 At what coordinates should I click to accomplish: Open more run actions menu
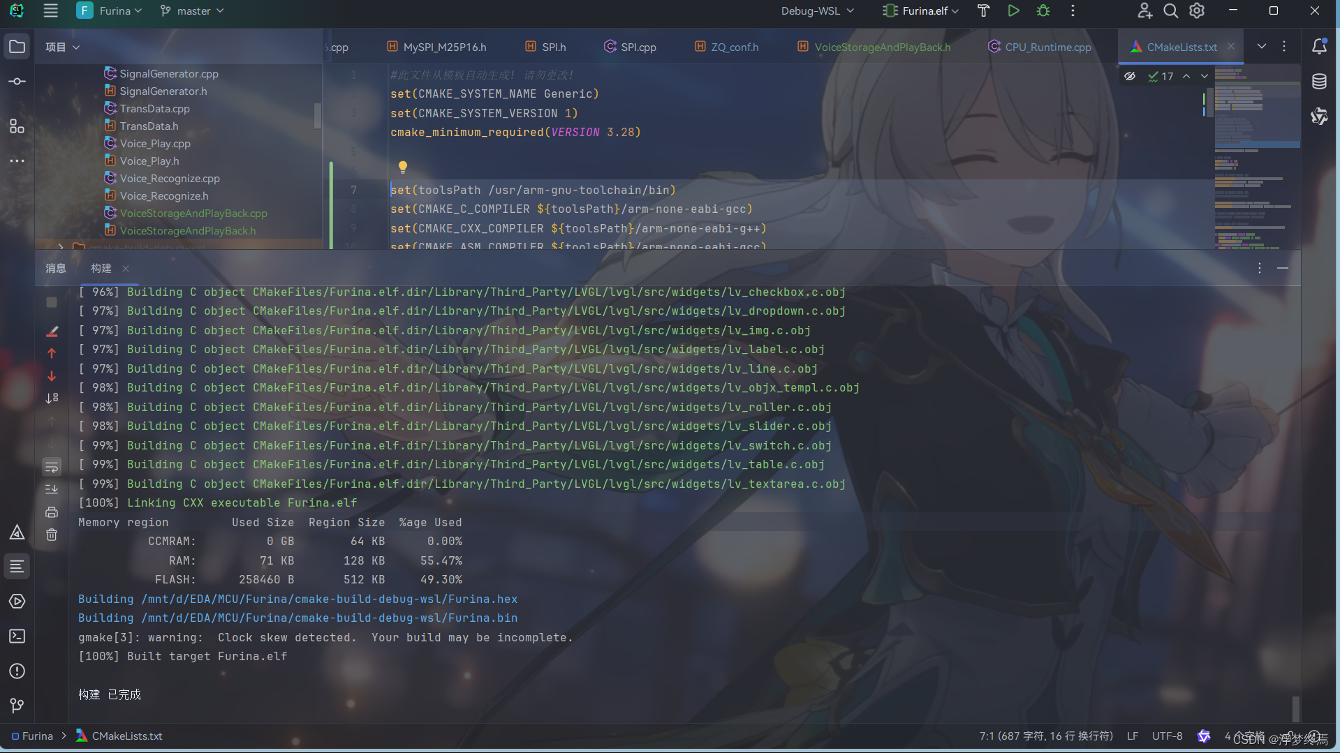1073,10
